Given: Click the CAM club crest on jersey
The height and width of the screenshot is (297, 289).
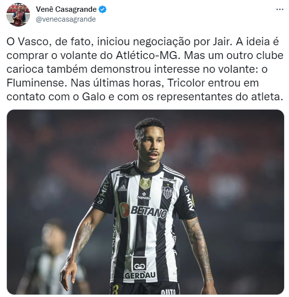Looking at the screenshot, I should pos(168,190).
